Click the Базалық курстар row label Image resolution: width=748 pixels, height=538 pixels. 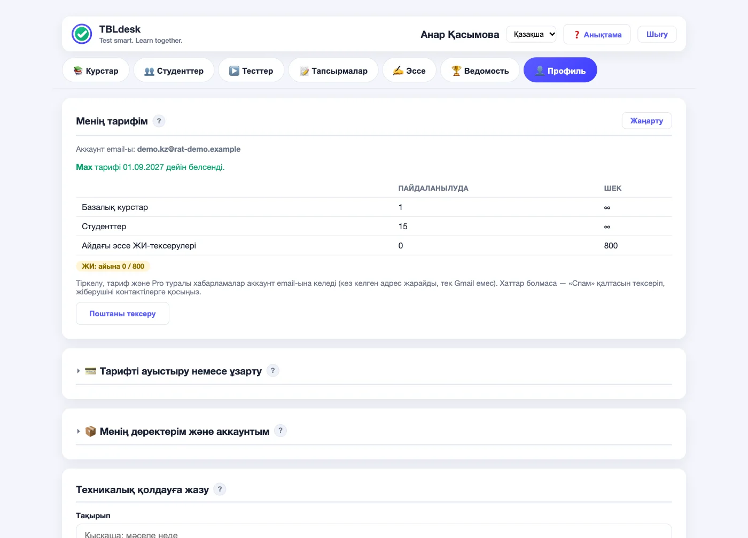click(x=115, y=207)
